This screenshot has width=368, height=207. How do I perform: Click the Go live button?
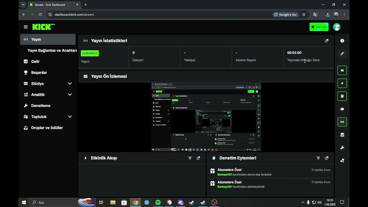319,27
